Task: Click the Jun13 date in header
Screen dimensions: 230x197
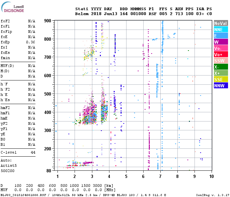Action: [x=111, y=14]
